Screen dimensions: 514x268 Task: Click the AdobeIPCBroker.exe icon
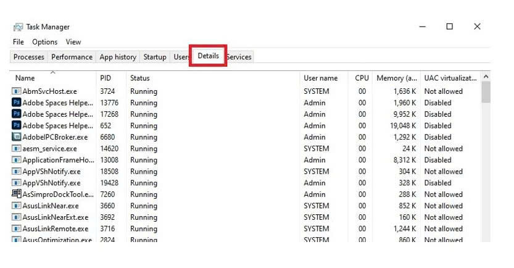pos(17,137)
